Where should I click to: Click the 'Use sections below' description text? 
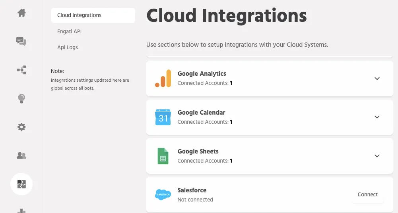pyautogui.click(x=237, y=45)
